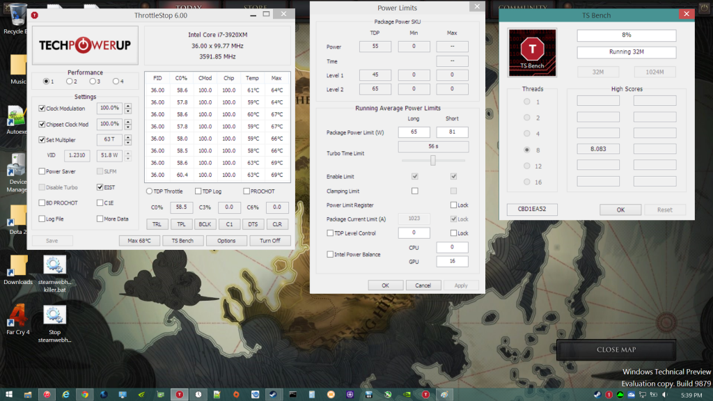Click the Intel Power Balance GPU field
The image size is (713, 401).
click(x=452, y=261)
